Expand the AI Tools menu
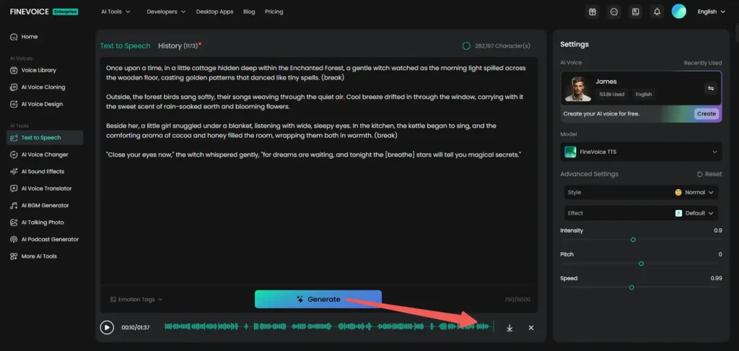The width and height of the screenshot is (739, 351). coord(115,12)
